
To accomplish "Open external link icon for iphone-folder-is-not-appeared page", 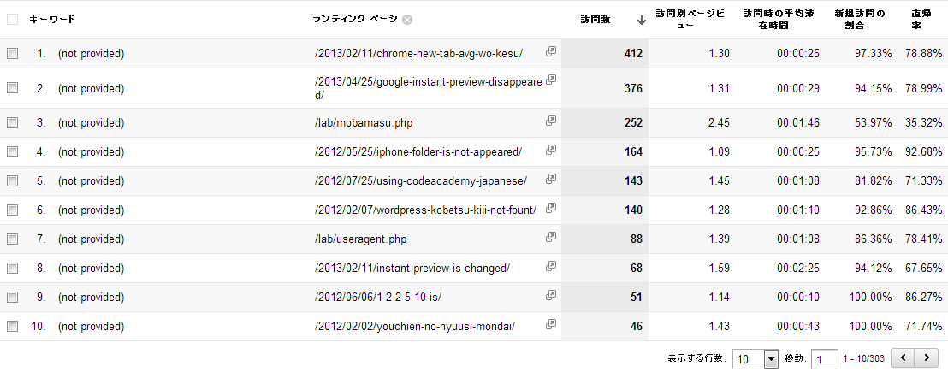I will click(x=551, y=151).
